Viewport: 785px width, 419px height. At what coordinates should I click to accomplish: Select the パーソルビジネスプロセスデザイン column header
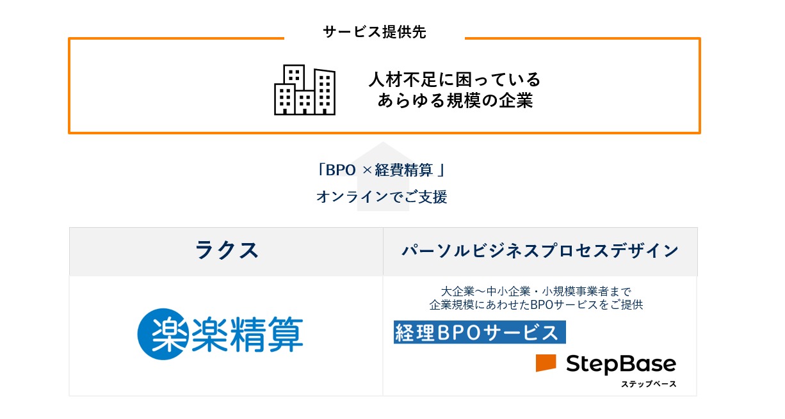[x=540, y=251]
